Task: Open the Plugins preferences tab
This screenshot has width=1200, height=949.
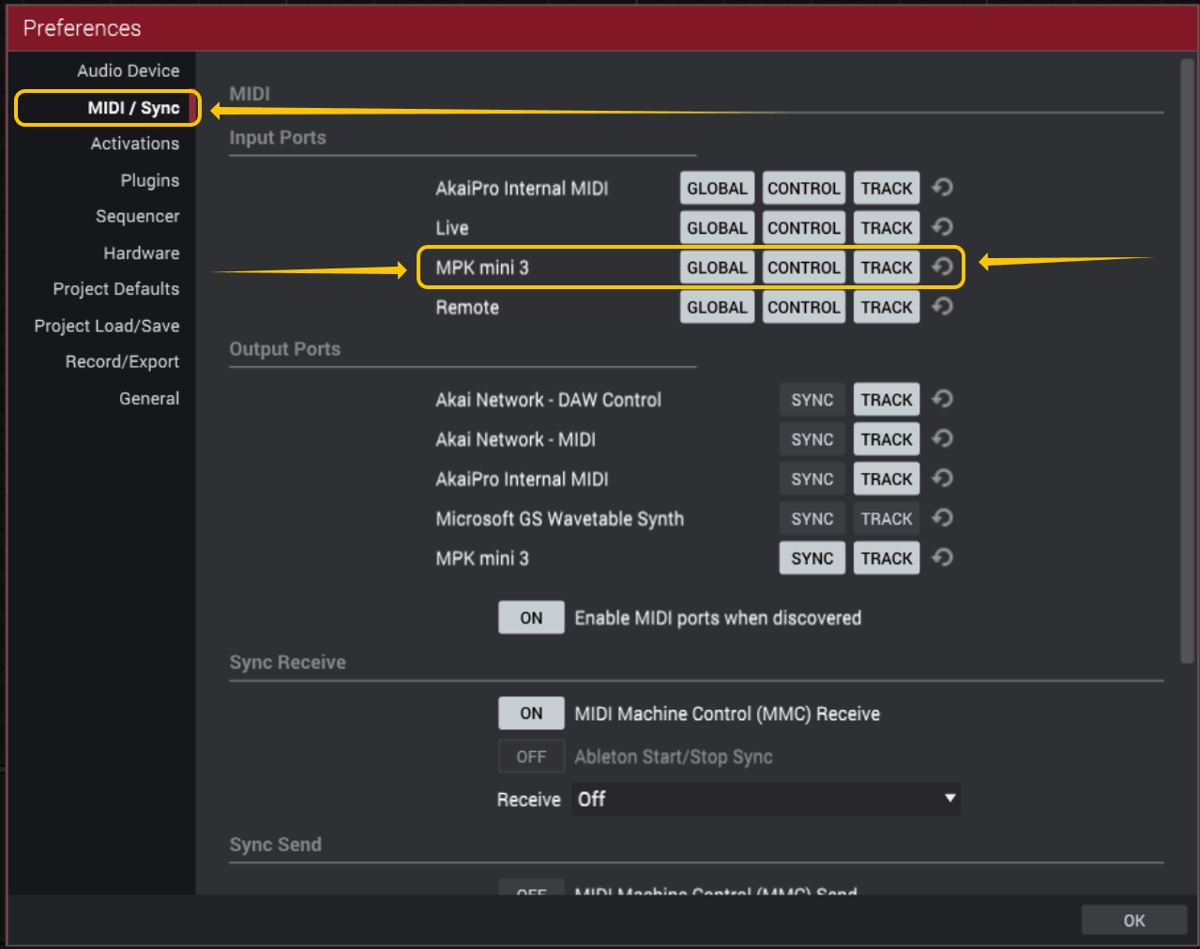Action: click(149, 180)
